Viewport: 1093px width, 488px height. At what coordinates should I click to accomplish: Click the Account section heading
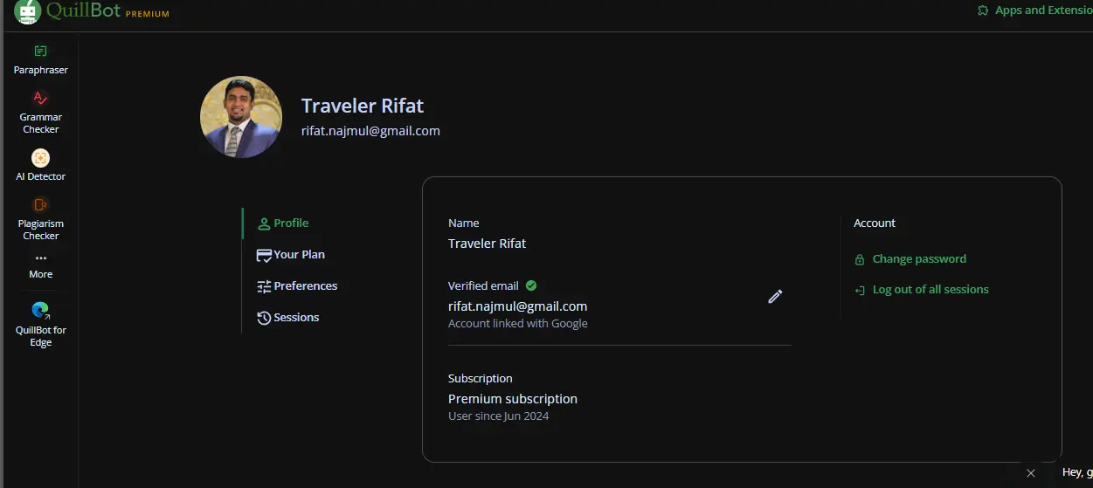[875, 223]
